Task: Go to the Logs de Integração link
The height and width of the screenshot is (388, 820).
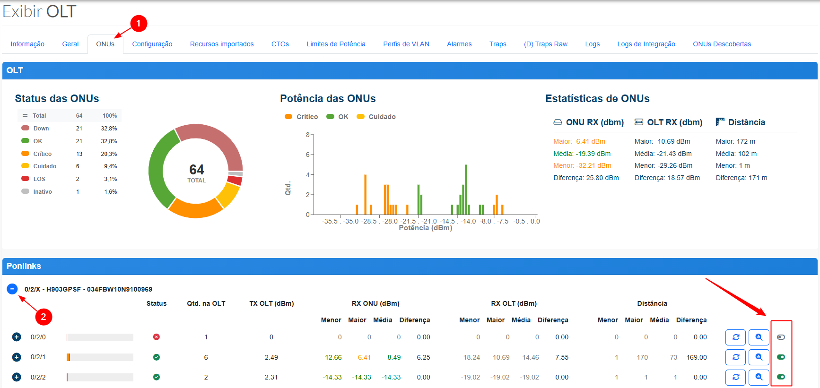Action: point(646,44)
